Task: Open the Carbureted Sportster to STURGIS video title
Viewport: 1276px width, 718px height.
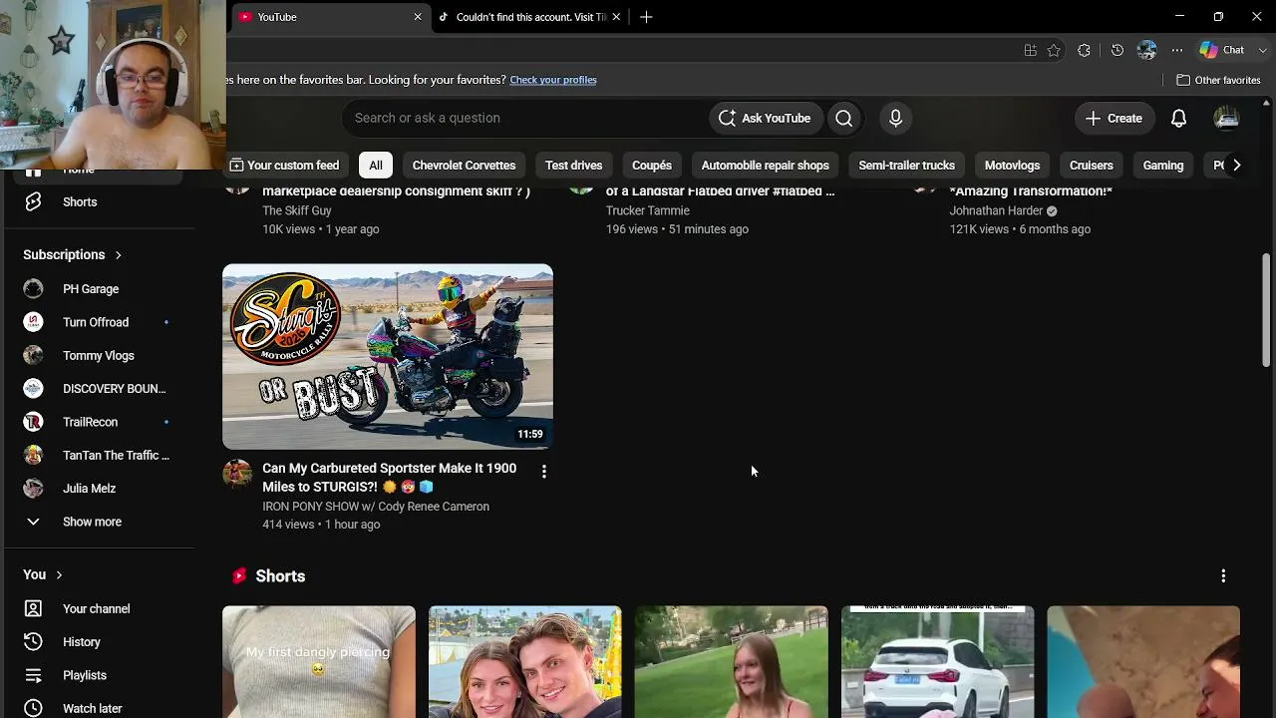Action: [x=390, y=478]
